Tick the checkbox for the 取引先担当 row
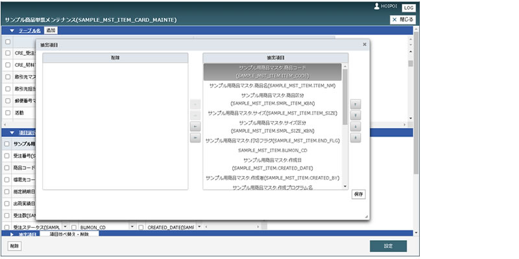The height and width of the screenshot is (259, 519). click(8, 89)
